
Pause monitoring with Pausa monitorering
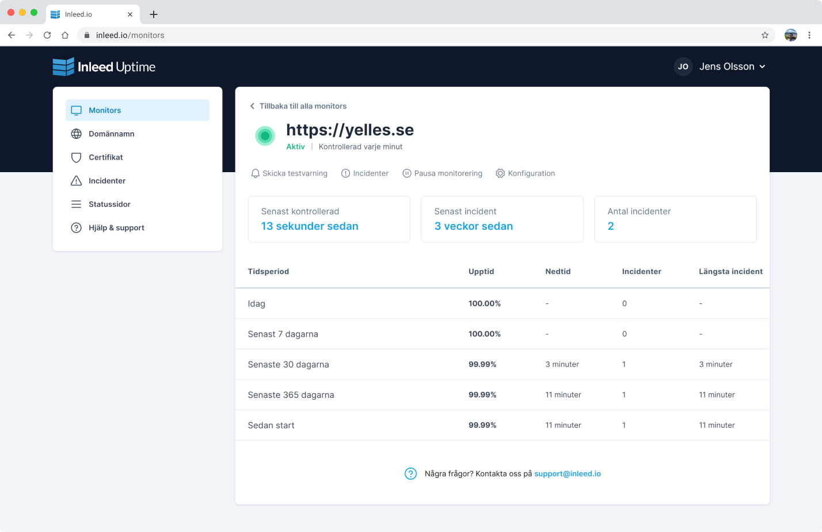(x=442, y=173)
